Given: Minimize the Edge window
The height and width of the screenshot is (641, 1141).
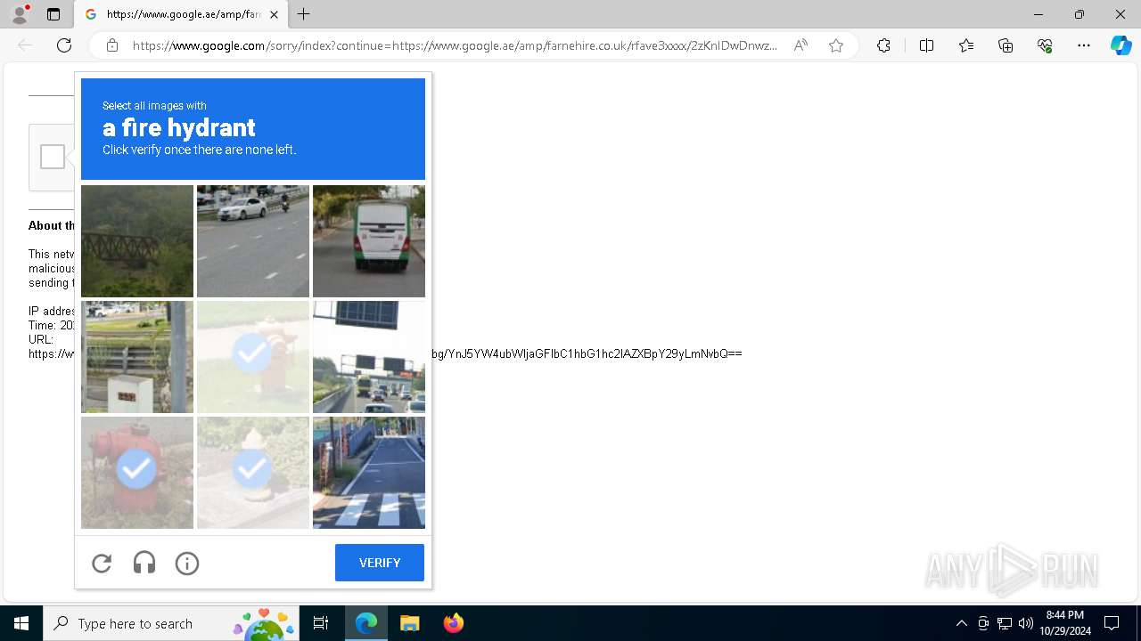Looking at the screenshot, I should tap(1038, 14).
